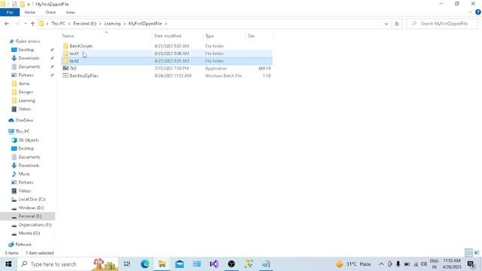This screenshot has width=482, height=271.
Task: Open the Help question mark icon
Action: pos(477,12)
